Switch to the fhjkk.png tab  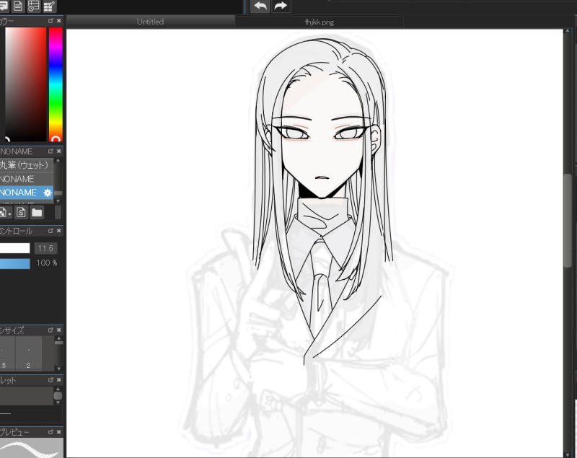point(319,22)
